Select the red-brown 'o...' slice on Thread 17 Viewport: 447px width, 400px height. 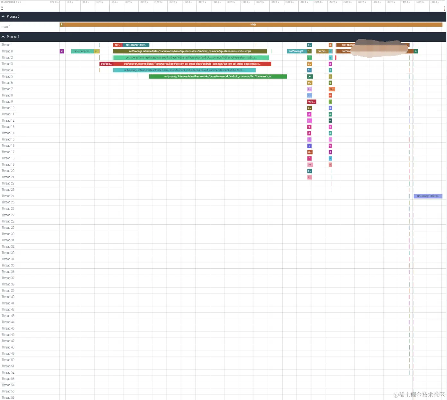tap(310, 152)
